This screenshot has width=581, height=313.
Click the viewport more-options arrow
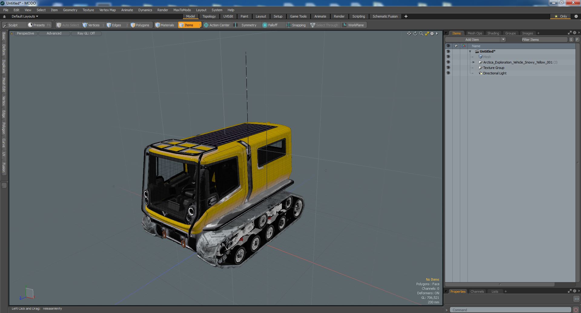(437, 34)
